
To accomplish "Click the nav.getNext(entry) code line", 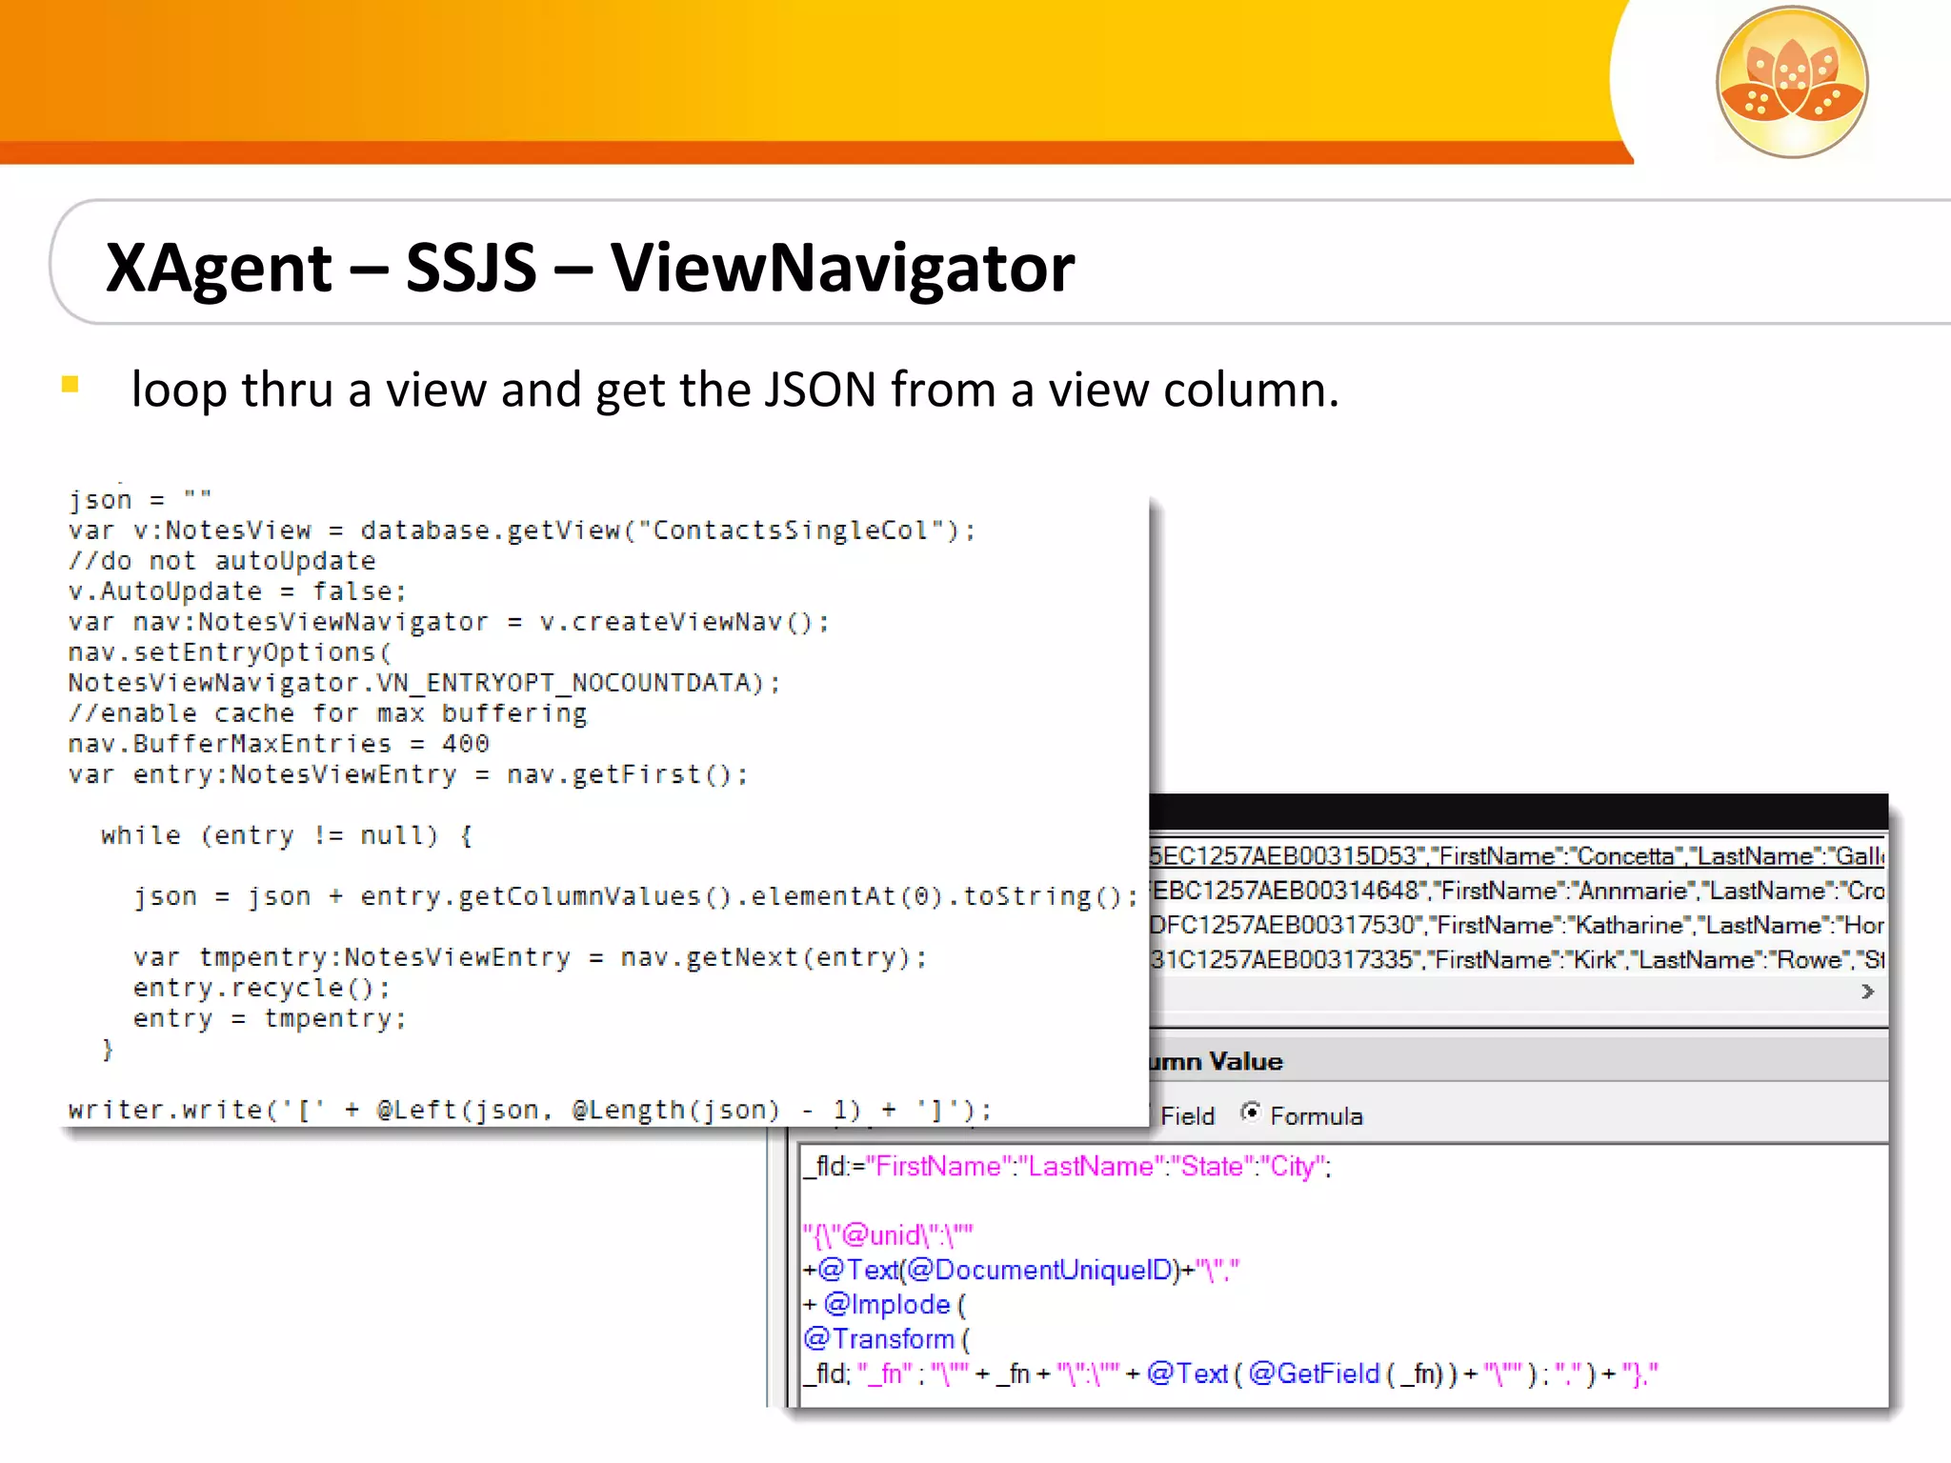I will coord(530,957).
